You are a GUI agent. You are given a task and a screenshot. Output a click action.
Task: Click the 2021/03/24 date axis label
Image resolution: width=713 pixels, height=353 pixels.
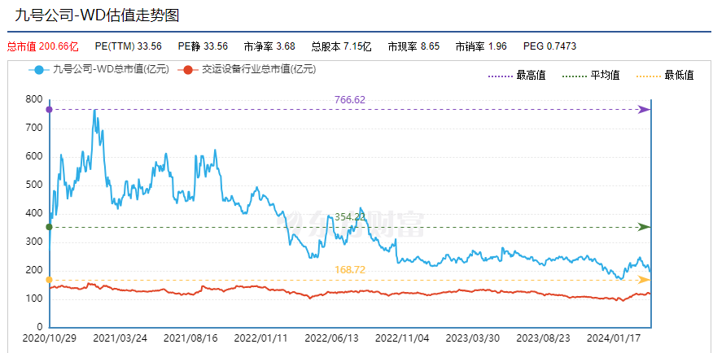[x=120, y=339]
